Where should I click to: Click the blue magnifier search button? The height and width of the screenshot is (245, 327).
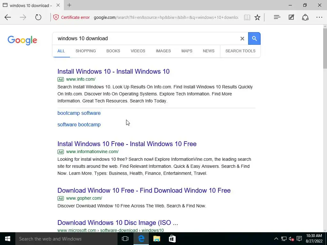pyautogui.click(x=254, y=39)
